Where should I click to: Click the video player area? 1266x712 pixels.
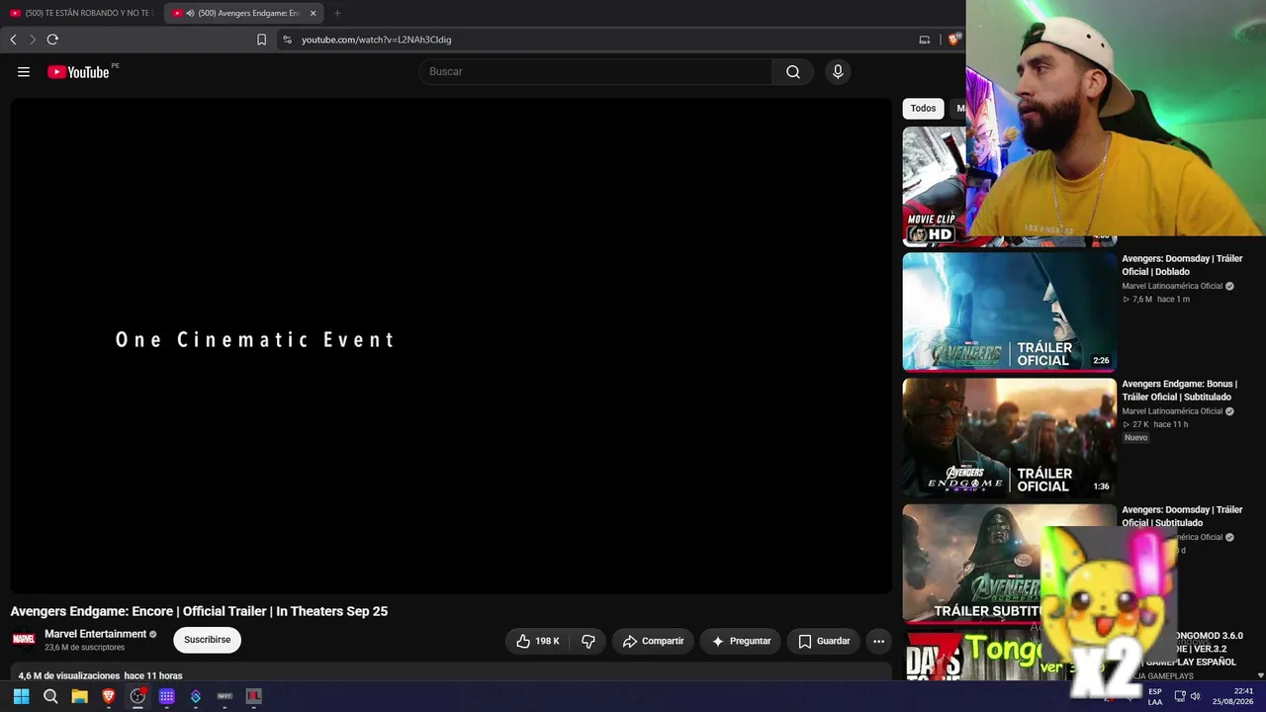pos(451,345)
